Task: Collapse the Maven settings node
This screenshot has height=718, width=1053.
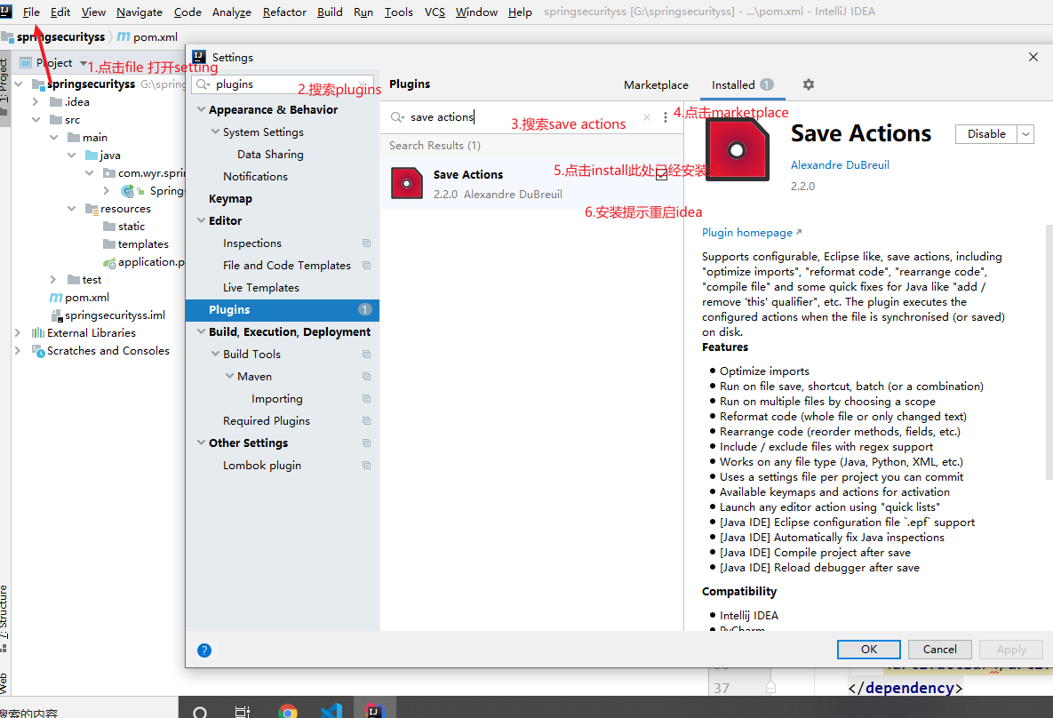Action: click(229, 376)
